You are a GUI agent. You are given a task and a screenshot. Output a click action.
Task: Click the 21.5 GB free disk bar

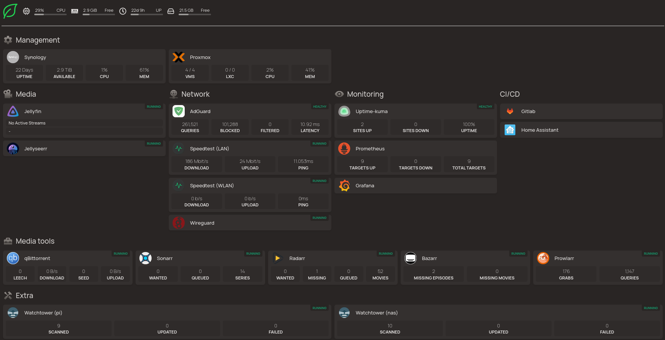[195, 14]
